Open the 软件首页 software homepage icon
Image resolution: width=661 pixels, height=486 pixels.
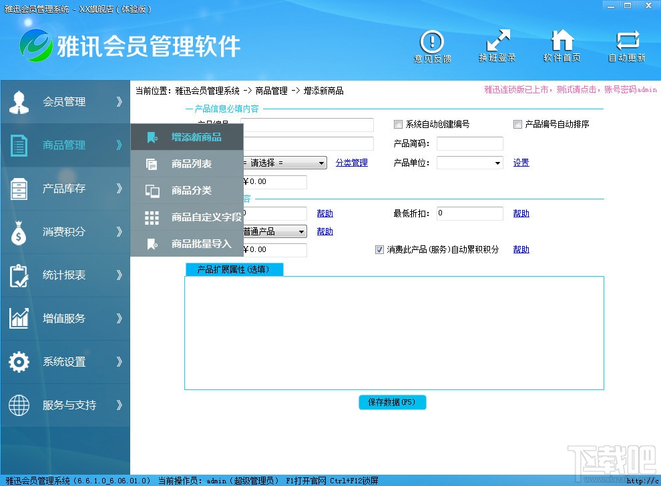[562, 45]
